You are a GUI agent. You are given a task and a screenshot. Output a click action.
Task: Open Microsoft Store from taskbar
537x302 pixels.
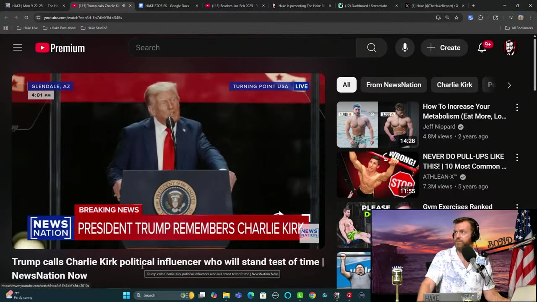[x=263, y=295]
